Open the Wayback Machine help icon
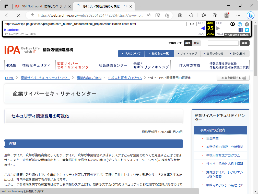The height and width of the screenshot is (194, 258). (x=240, y=24)
